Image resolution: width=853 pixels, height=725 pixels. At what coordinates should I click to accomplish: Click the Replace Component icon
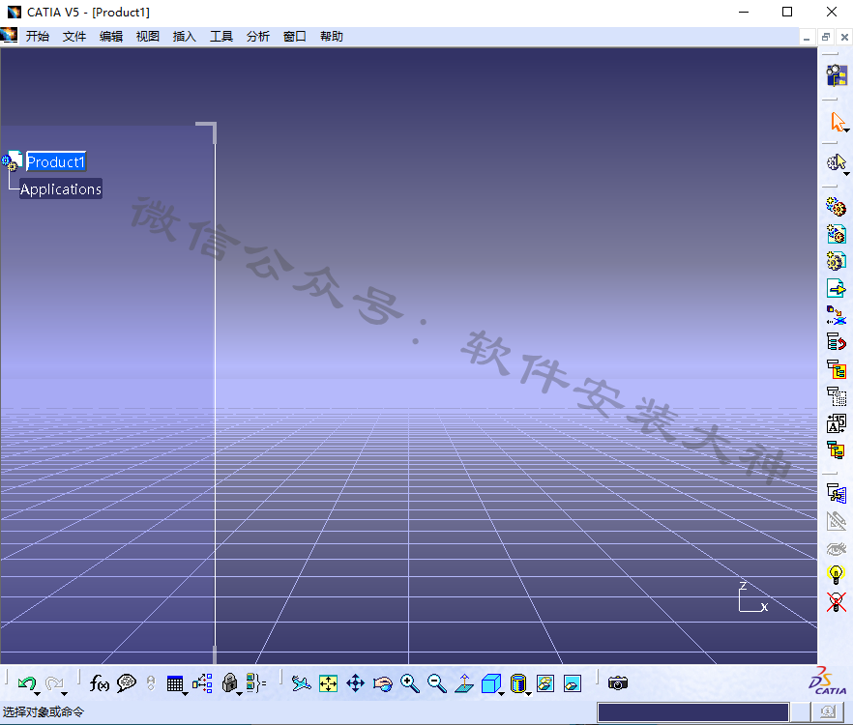pos(837,315)
